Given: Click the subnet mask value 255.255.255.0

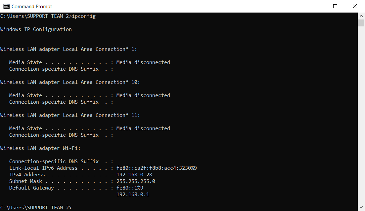Looking at the screenshot, I should (x=136, y=181).
